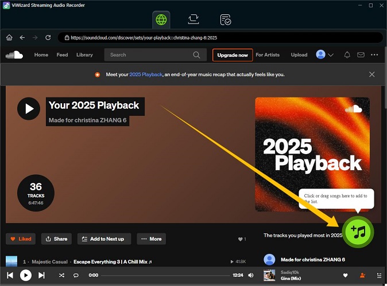This screenshot has width=387, height=286.
Task: Click the Share button
Action: (56, 238)
